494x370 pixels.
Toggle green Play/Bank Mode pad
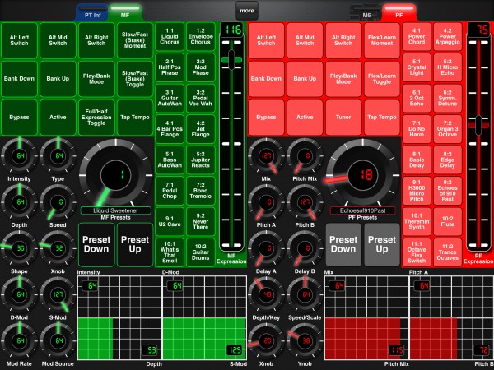96,79
